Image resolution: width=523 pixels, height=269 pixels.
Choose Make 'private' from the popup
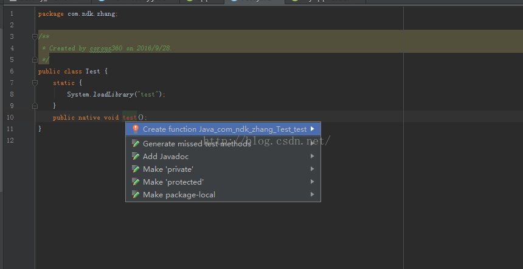(168, 169)
